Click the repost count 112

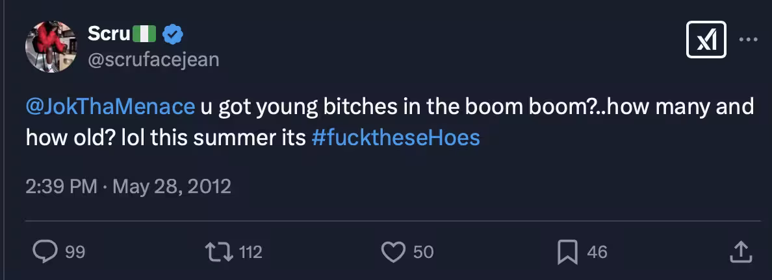click(x=250, y=251)
